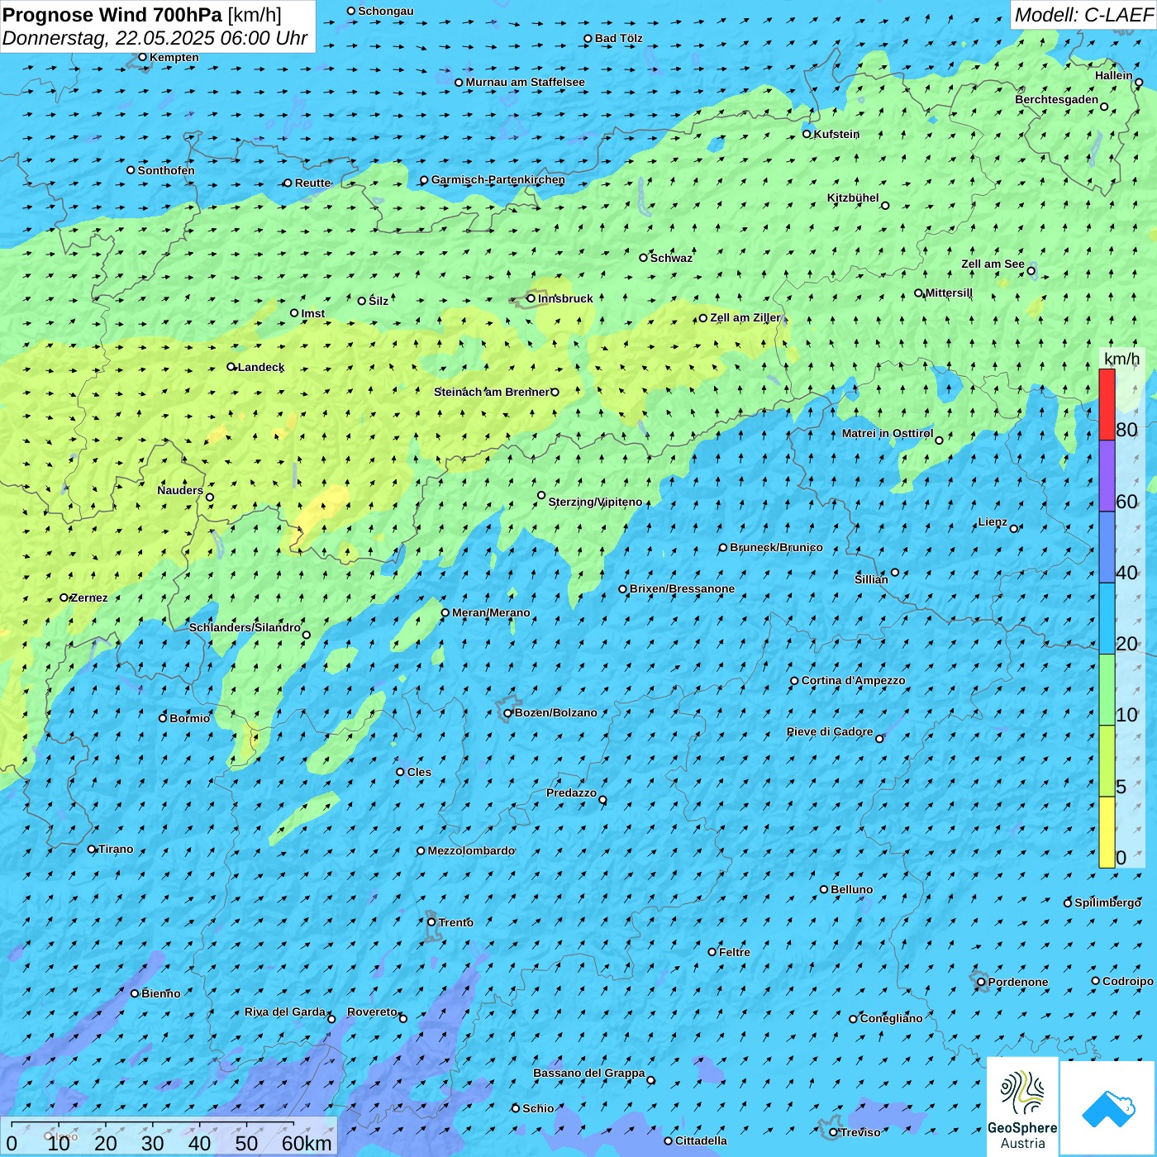Select the Bozen/Bolzano location marker
This screenshot has width=1157, height=1157.
coord(507,713)
